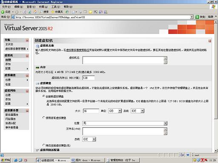Click the page vertical scrollbar down arrow
This screenshot has height=163, width=218.
[x=216, y=151]
